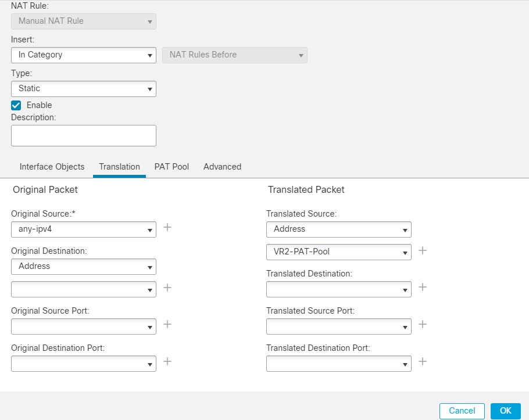The height and width of the screenshot is (420, 529).
Task: Add new Translated Source Port object
Action: click(x=423, y=325)
